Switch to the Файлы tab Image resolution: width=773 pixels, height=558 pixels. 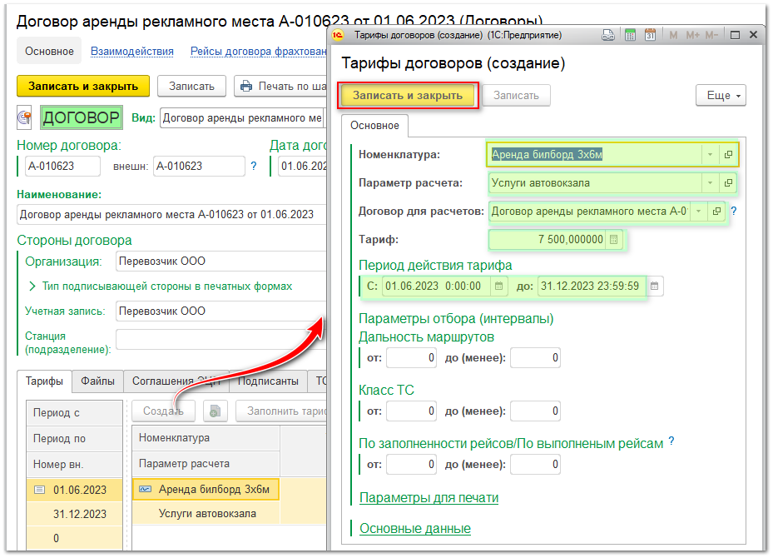point(97,381)
